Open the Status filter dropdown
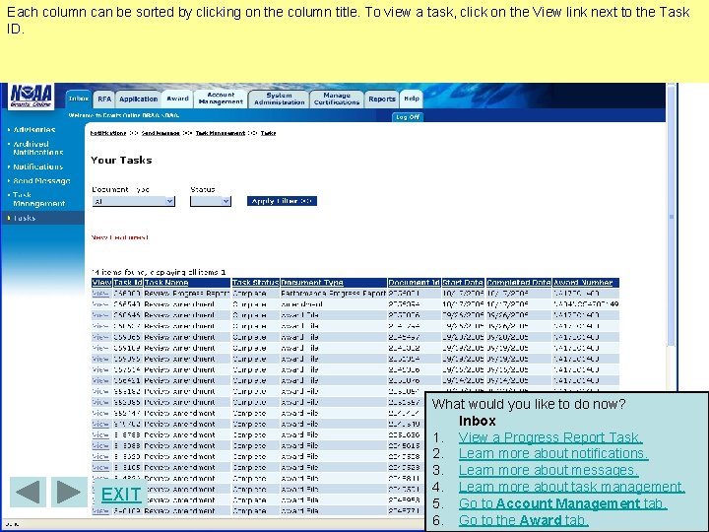This screenshot has height=532, width=709. pos(211,201)
